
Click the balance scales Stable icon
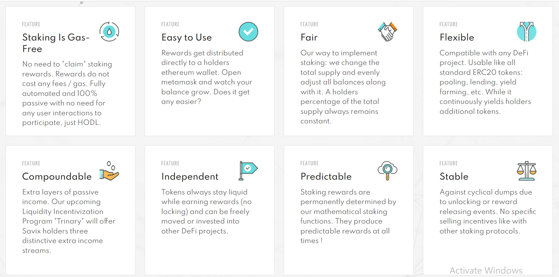click(x=527, y=171)
